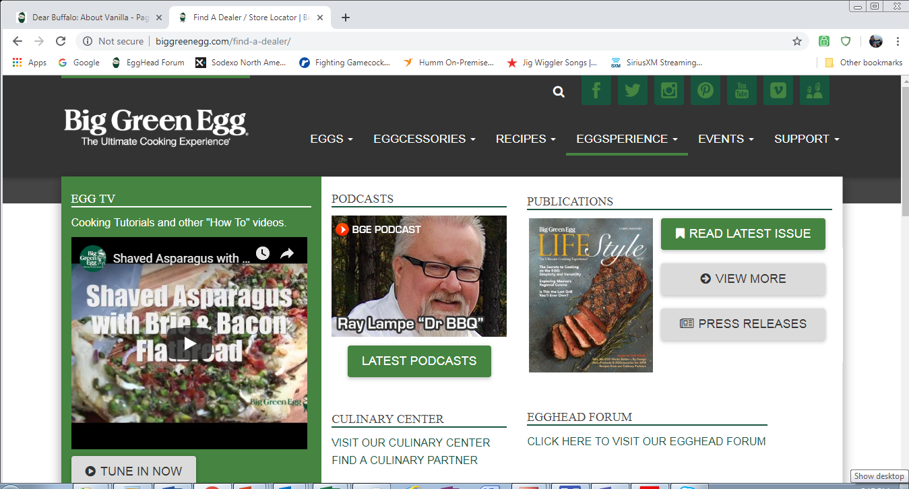View site info via Not secure icon

point(88,41)
